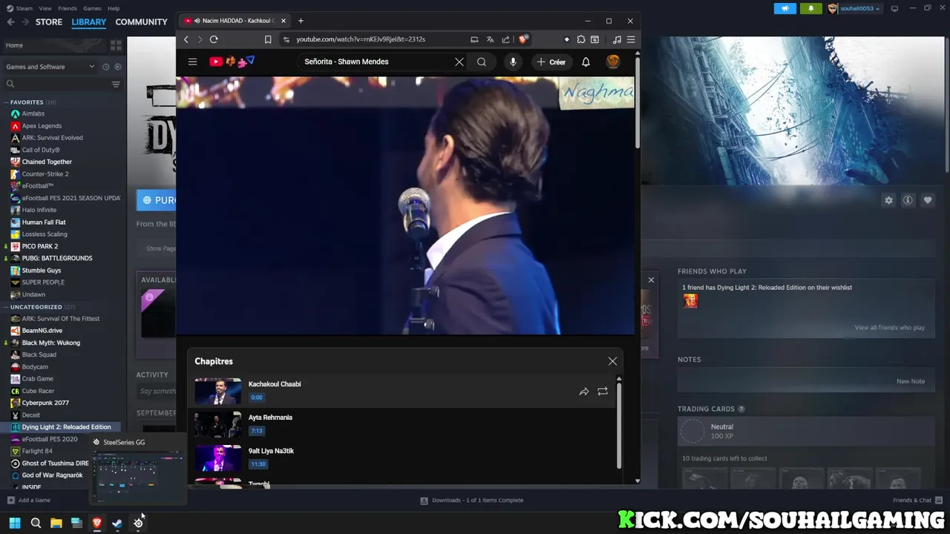Switch library to collections grid view
The height and width of the screenshot is (534, 950).
116,45
